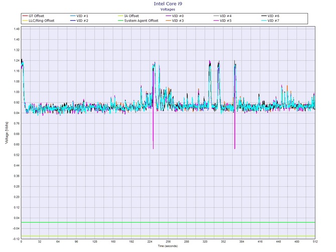The image size is (336, 252).
Task: Click the 320 seconds time axis label
Action: 205,241
